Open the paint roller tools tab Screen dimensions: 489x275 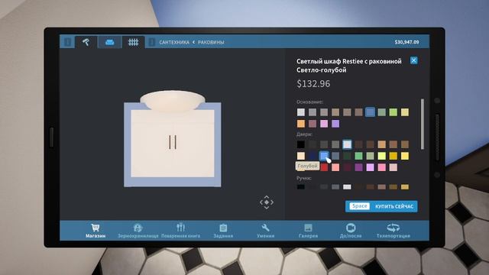click(x=86, y=42)
